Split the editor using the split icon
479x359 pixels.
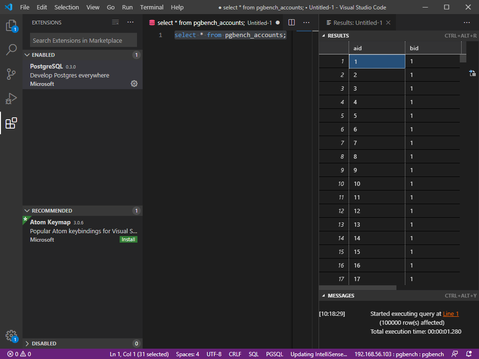click(x=291, y=22)
